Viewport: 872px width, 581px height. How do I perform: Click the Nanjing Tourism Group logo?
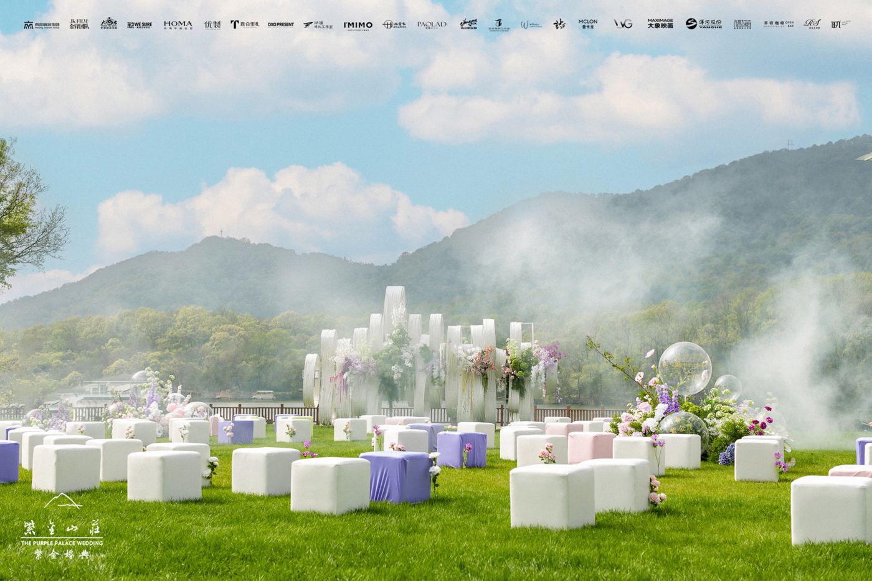coord(42,25)
